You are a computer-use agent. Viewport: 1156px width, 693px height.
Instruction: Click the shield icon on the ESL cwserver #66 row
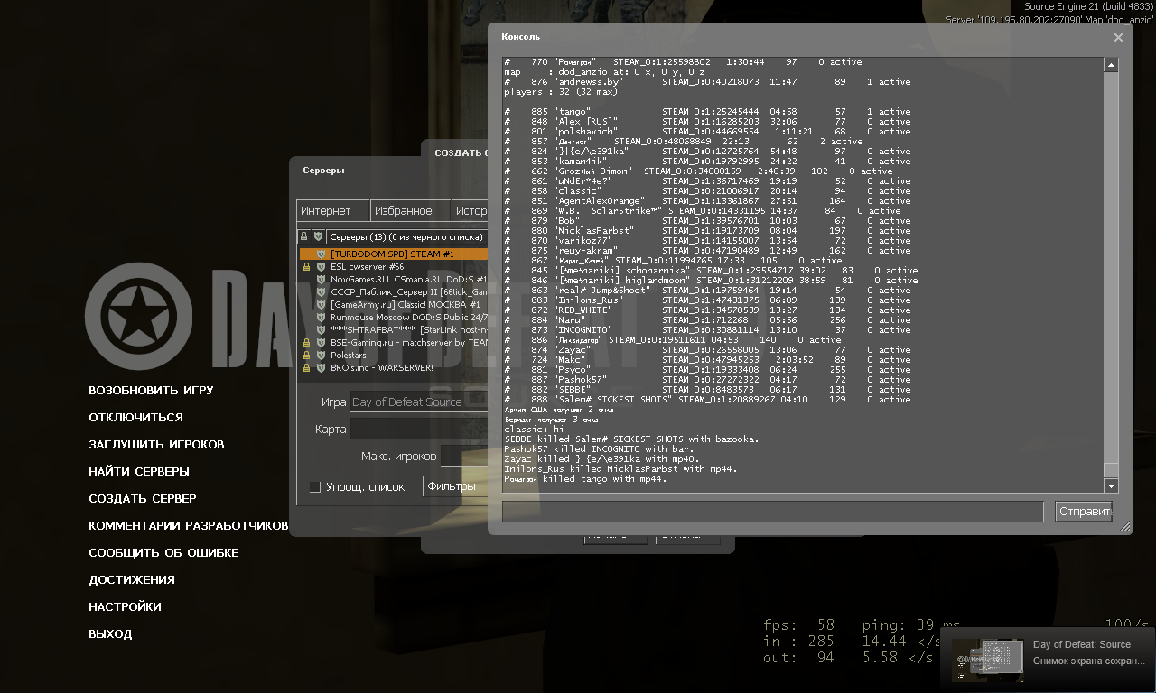click(x=321, y=267)
